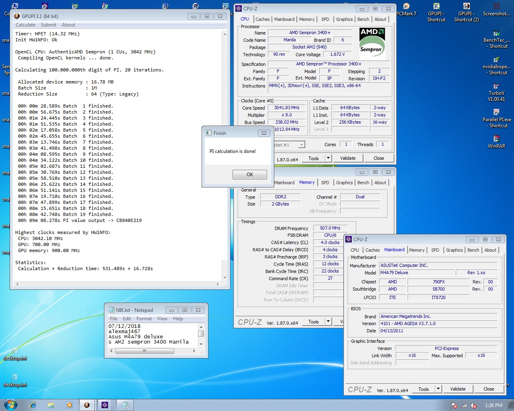Select GPUPI - Shortcut desktop icon

click(x=436, y=12)
